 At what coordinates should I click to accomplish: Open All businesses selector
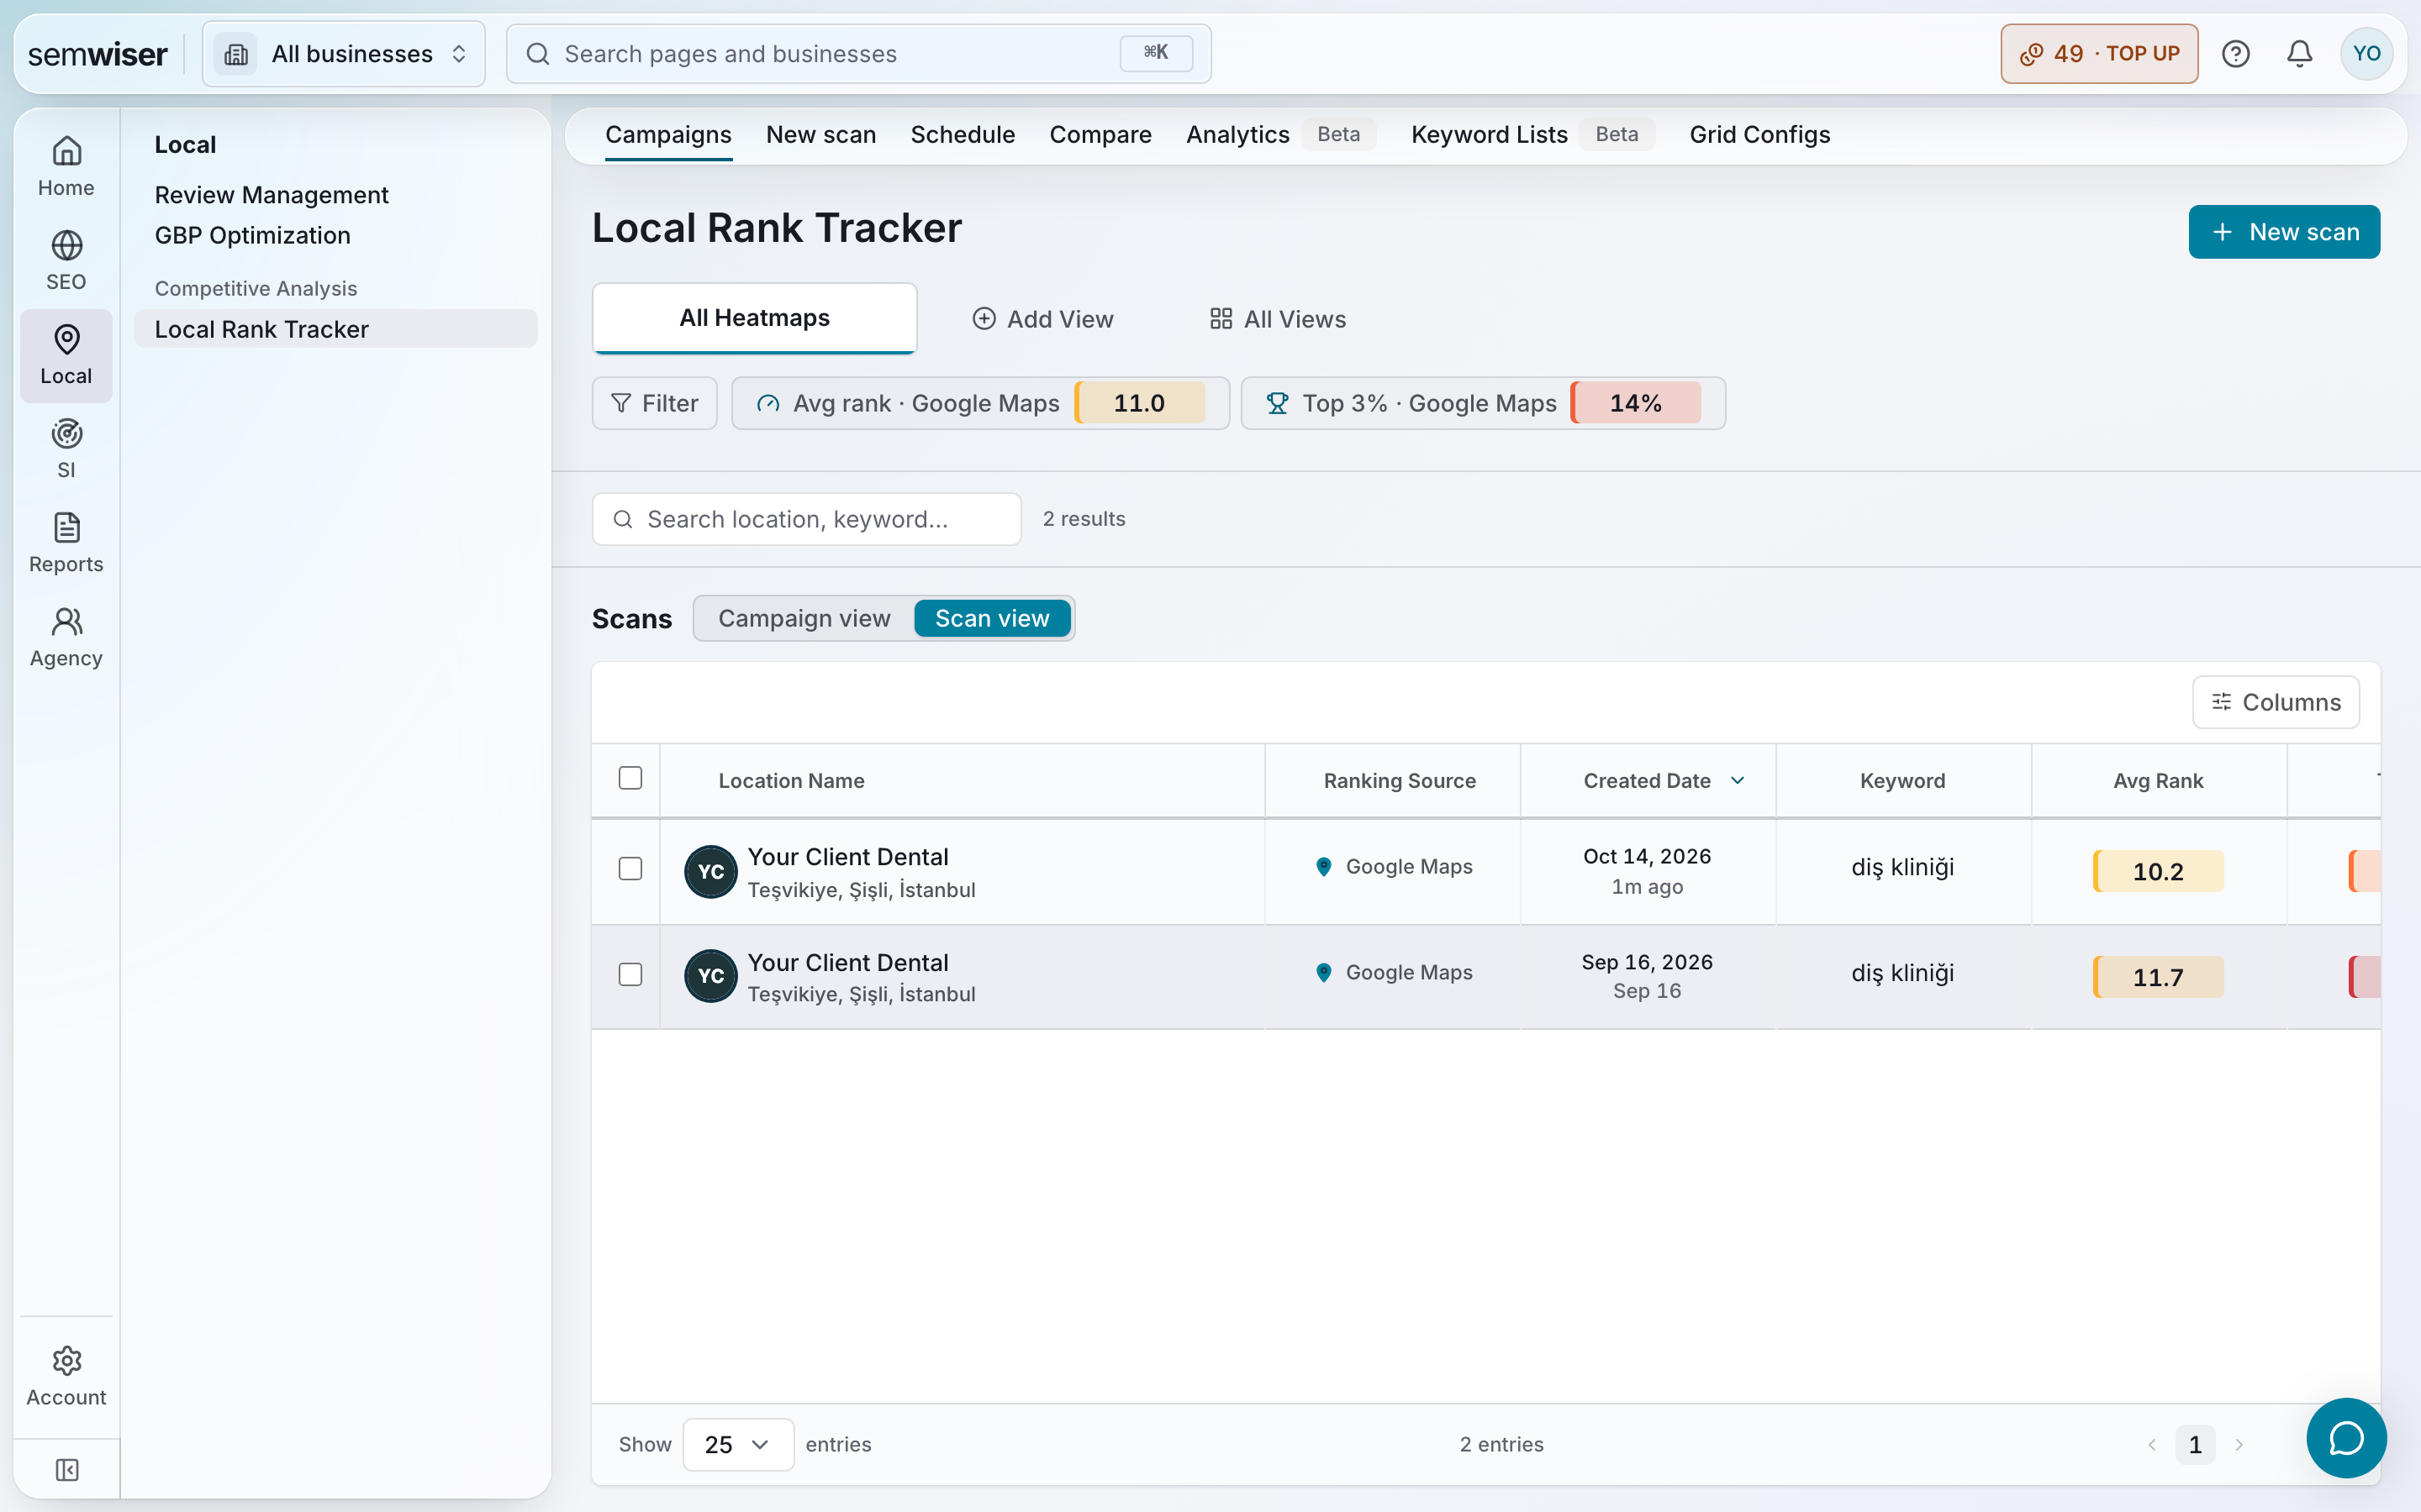[x=343, y=54]
